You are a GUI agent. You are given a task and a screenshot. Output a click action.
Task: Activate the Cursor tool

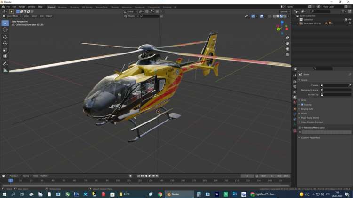tap(5, 30)
